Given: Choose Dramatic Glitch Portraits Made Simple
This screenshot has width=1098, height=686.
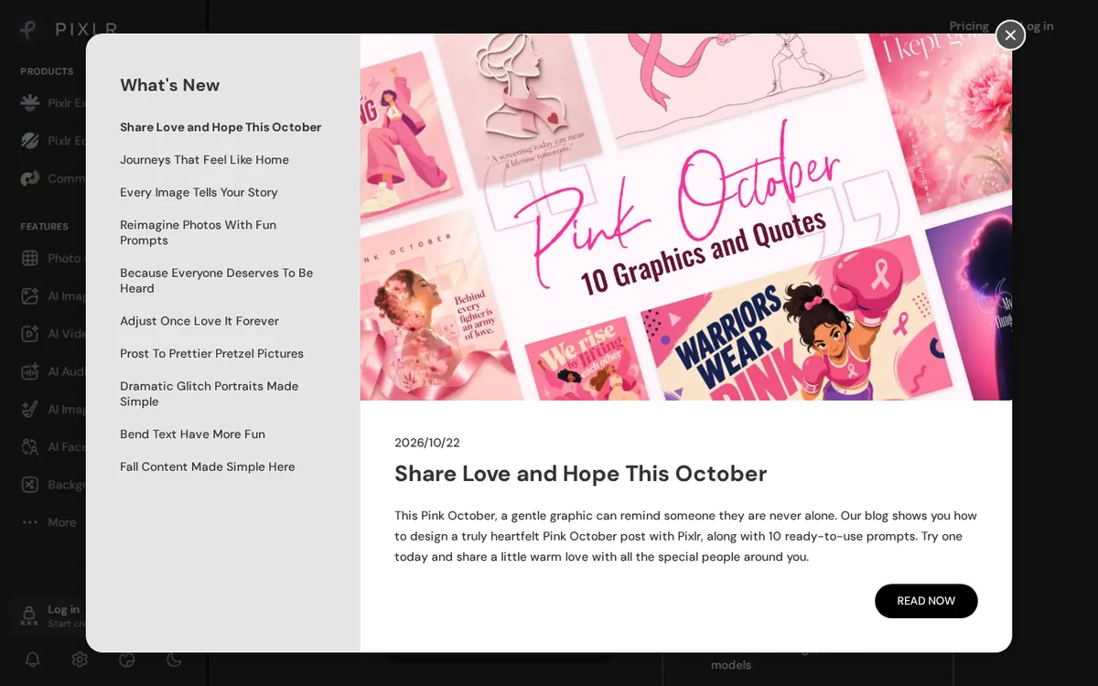Looking at the screenshot, I should point(210,394).
